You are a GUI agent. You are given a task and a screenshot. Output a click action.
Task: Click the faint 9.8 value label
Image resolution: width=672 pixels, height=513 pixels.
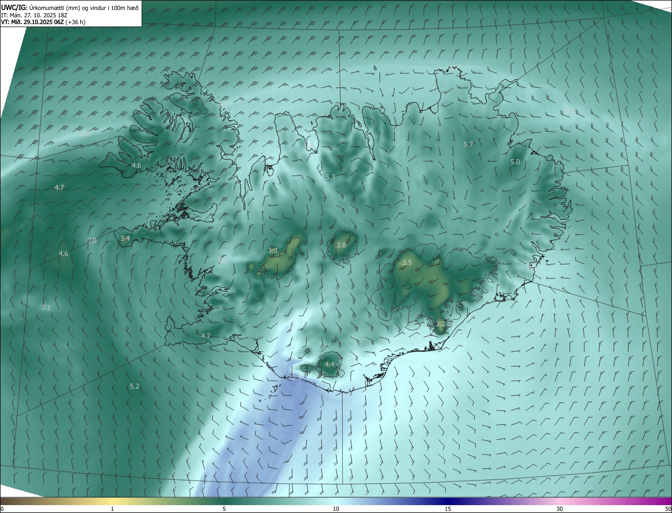pos(309,144)
